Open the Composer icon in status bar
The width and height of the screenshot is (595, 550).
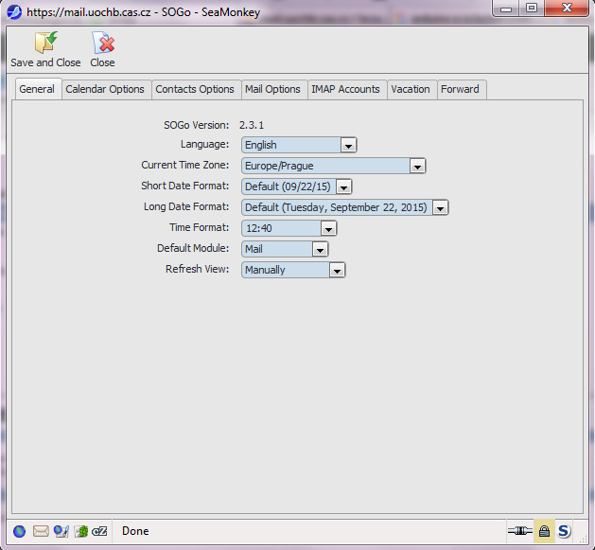[61, 531]
